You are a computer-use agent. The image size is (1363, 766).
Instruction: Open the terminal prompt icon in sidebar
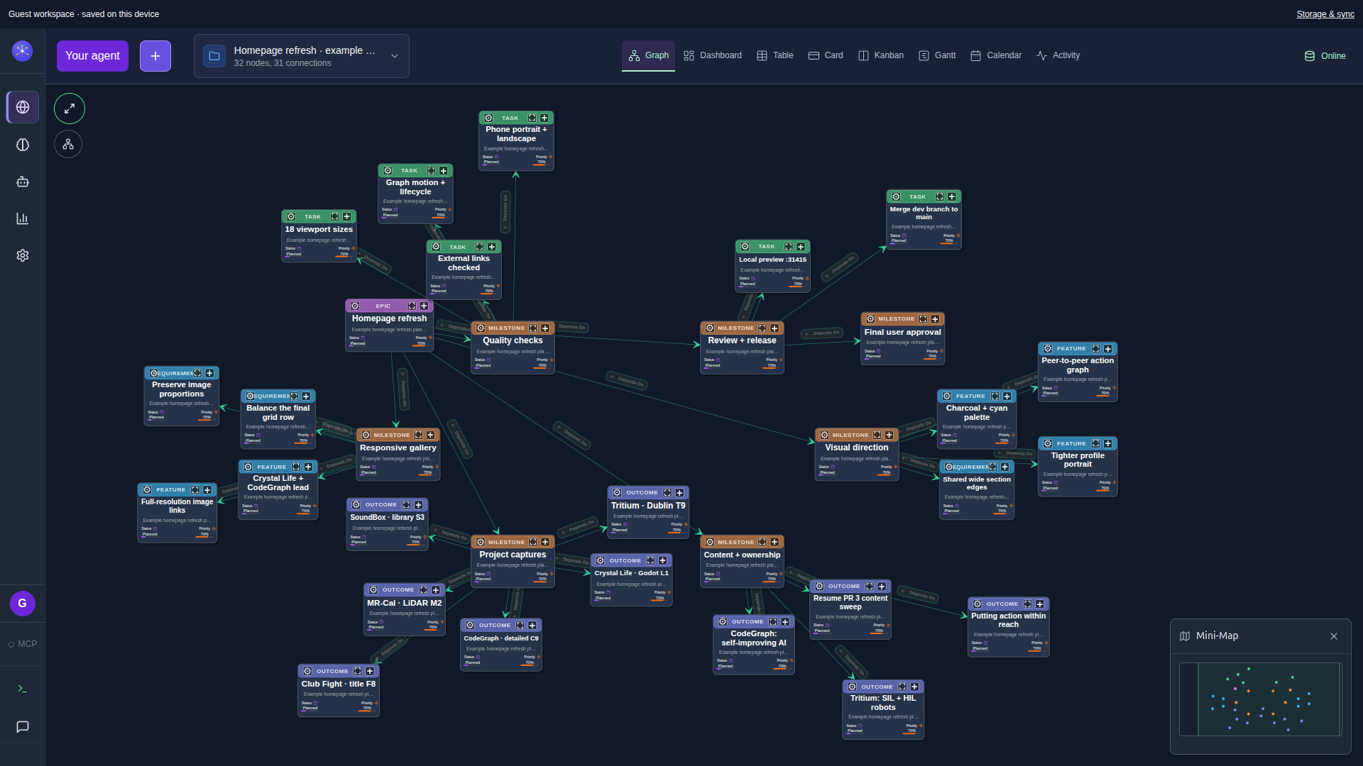pos(23,689)
